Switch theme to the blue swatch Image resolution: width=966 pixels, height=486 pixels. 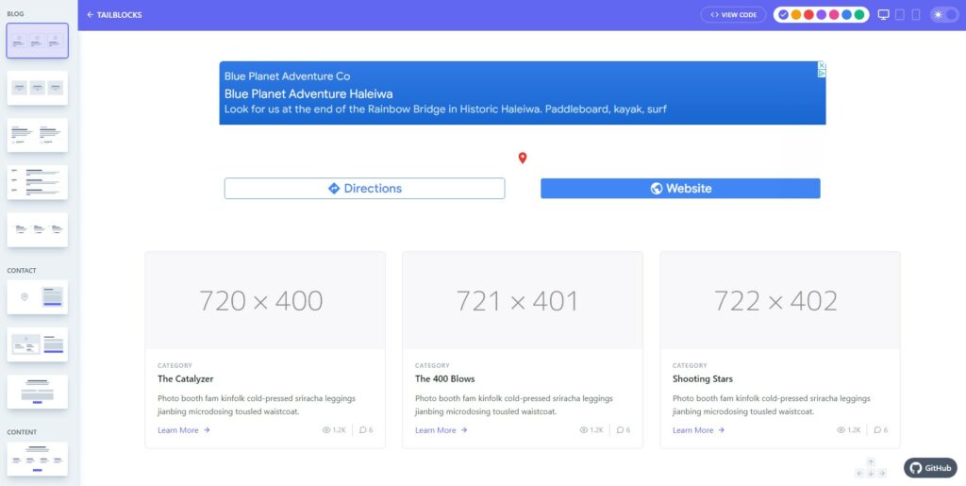(846, 15)
